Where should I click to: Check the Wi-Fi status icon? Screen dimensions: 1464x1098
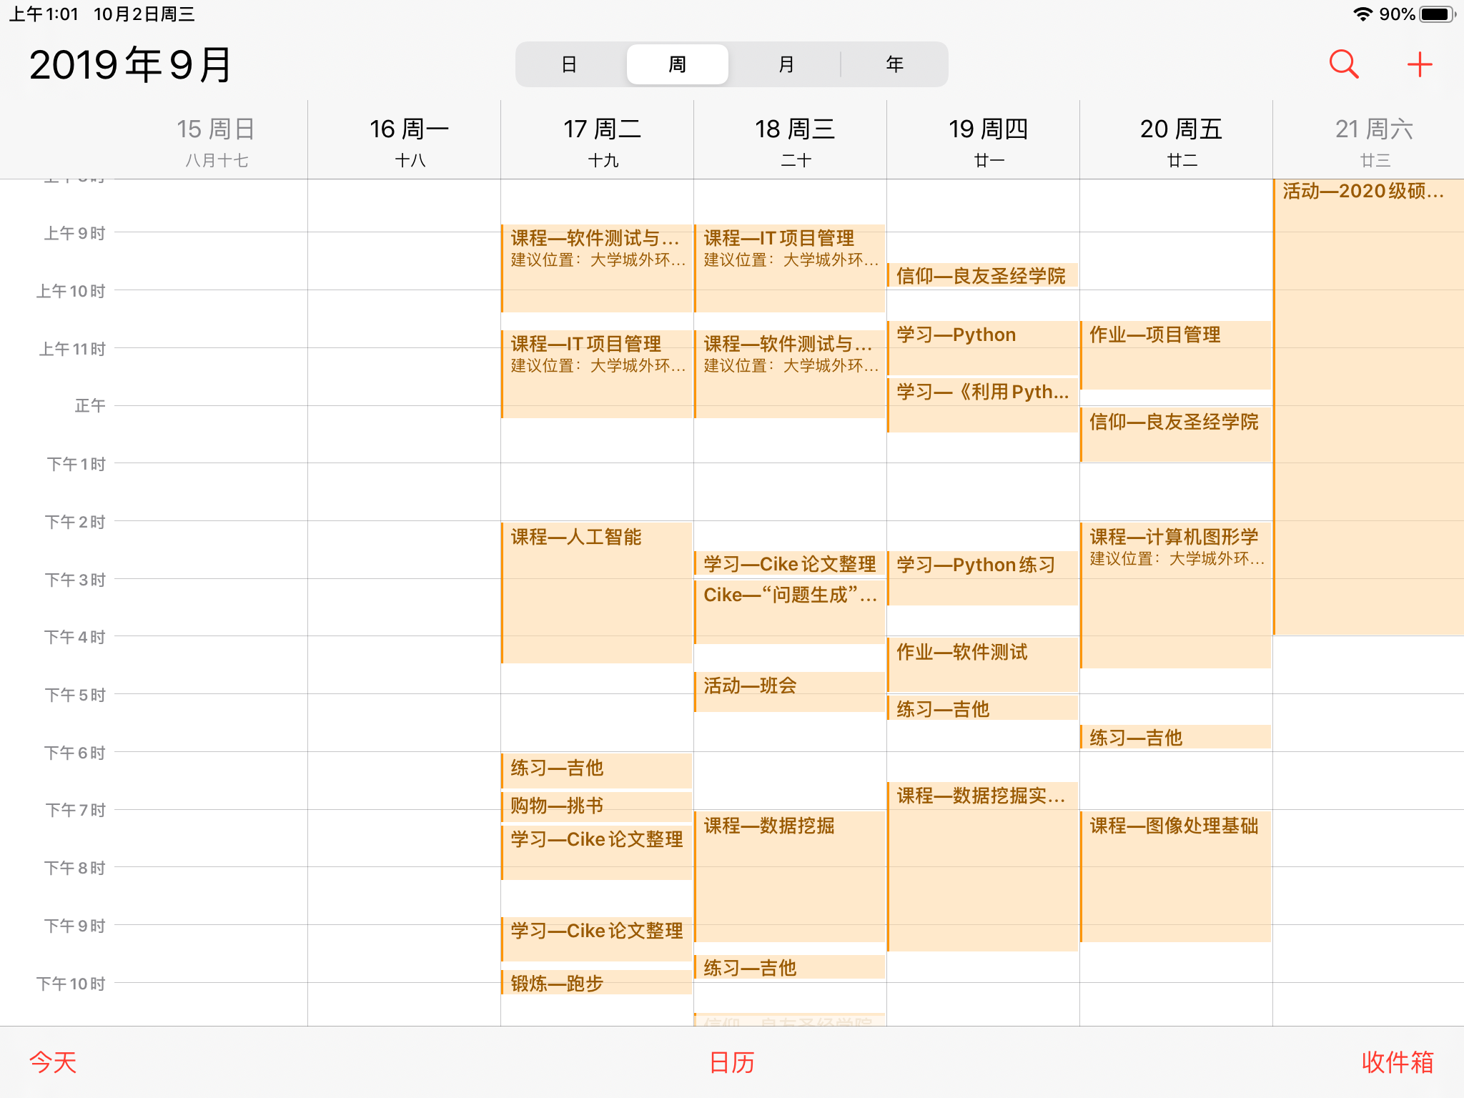[x=1362, y=14]
